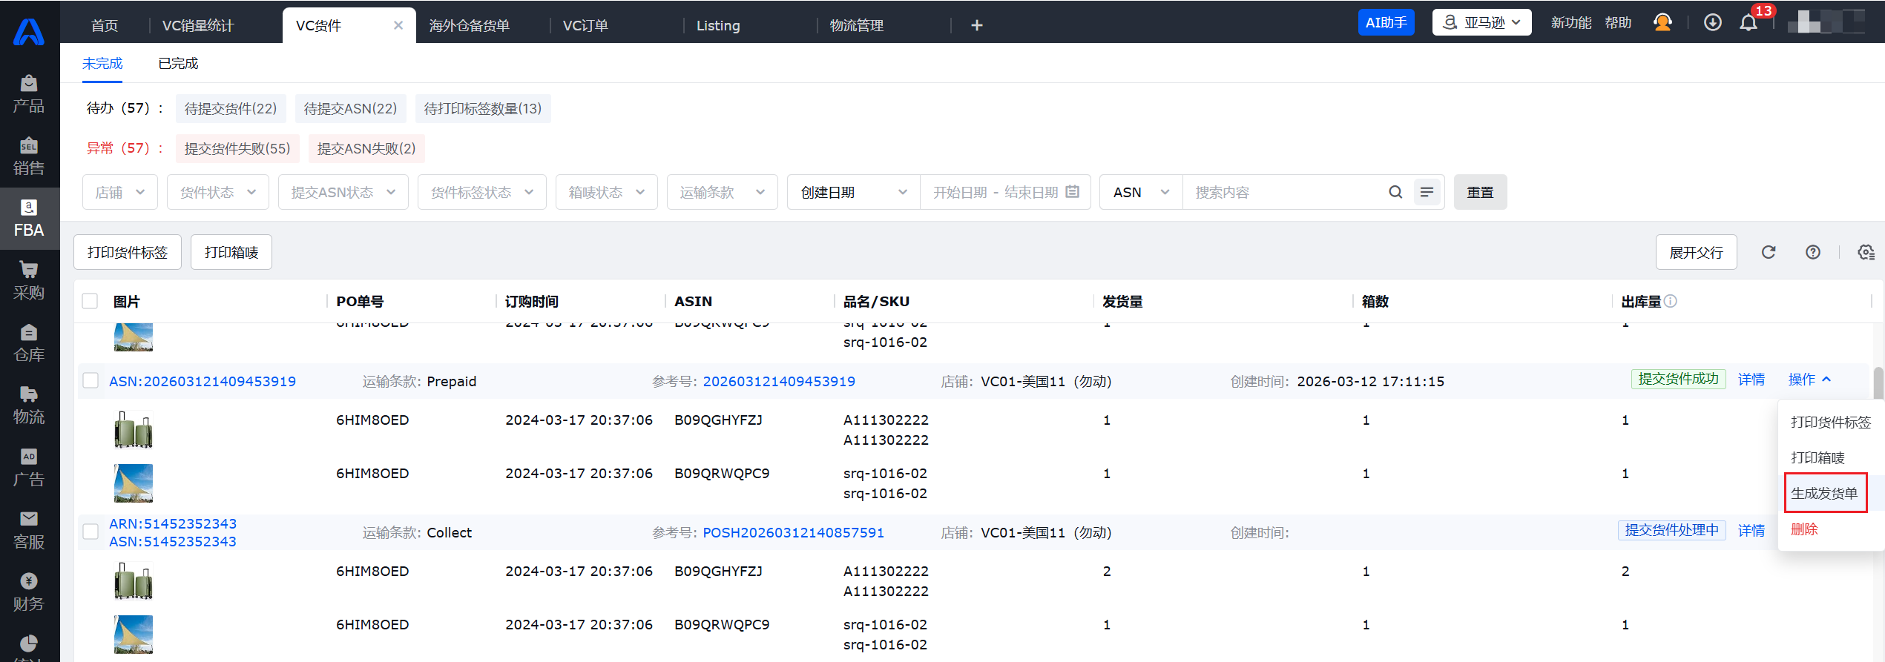Click the customer support headset icon
The width and height of the screenshot is (1885, 662).
click(1662, 23)
